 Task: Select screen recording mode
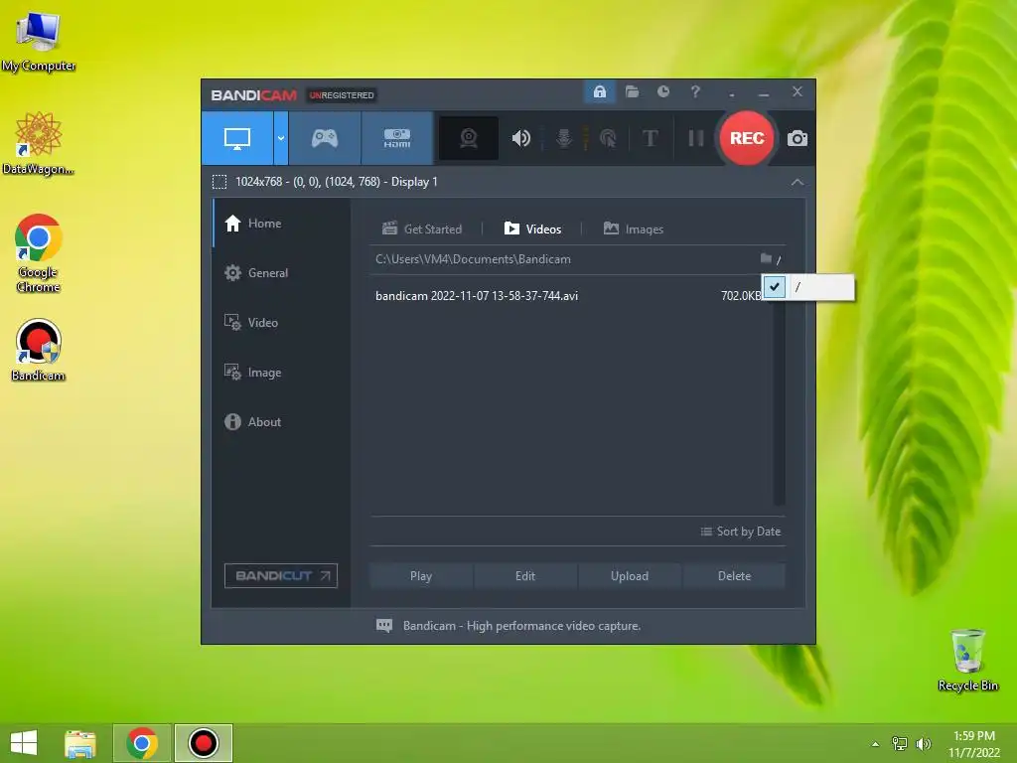pos(237,138)
